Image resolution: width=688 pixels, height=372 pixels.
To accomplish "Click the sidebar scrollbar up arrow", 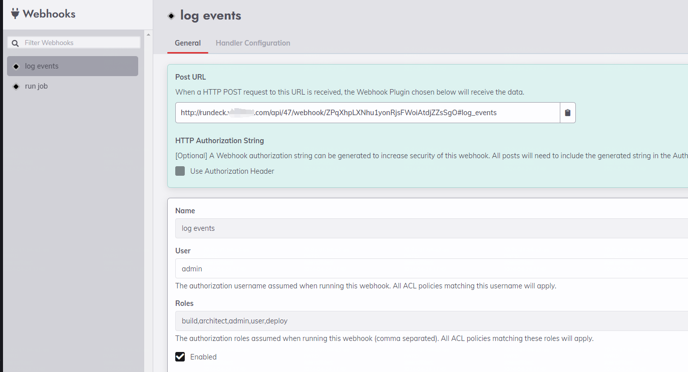I will (148, 35).
